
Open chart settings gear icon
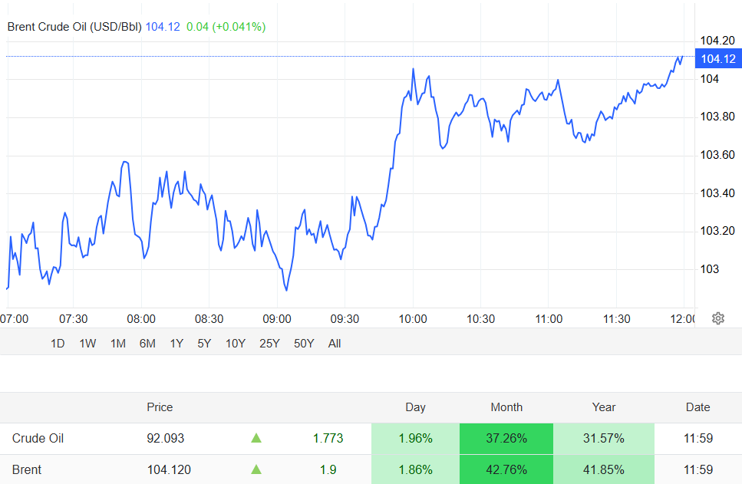pyautogui.click(x=717, y=318)
